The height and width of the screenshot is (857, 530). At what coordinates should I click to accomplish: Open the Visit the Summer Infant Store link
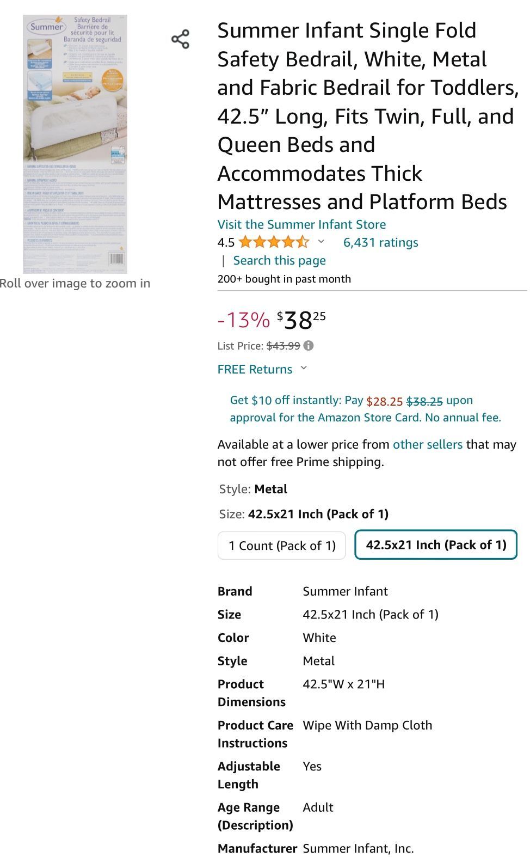tap(301, 224)
